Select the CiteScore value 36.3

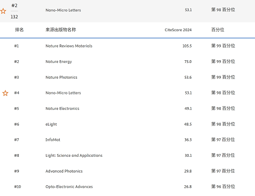188,140
